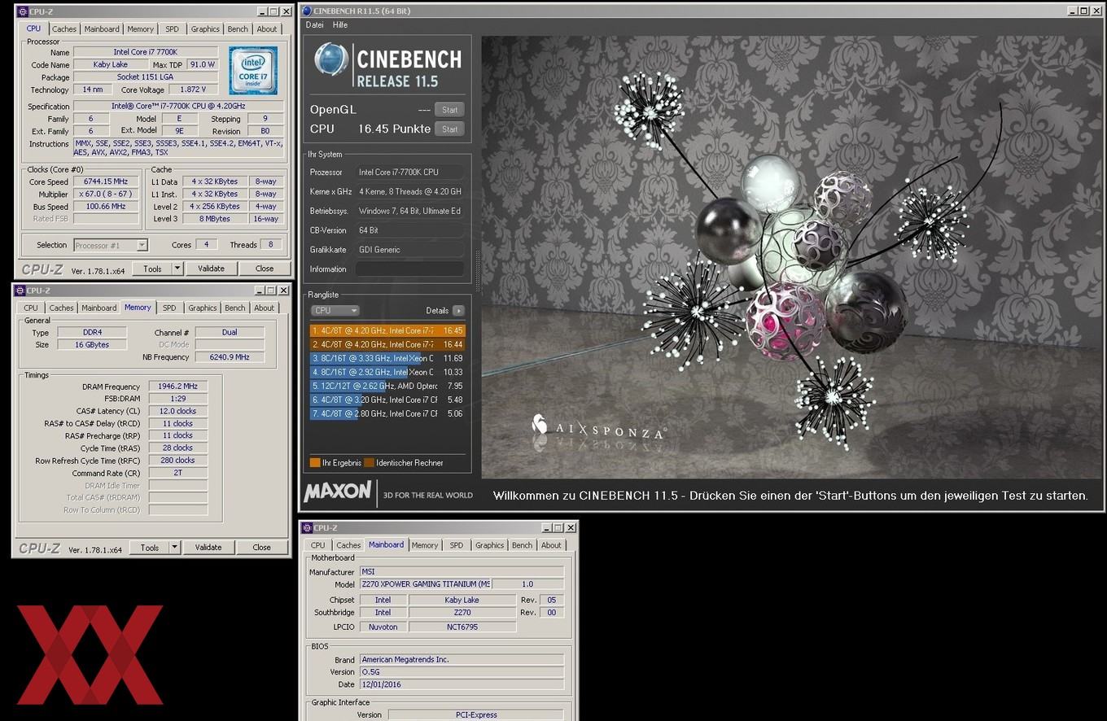This screenshot has height=721, width=1107.
Task: Click the brown Identischer Rechner legend swatch
Action: 369,463
